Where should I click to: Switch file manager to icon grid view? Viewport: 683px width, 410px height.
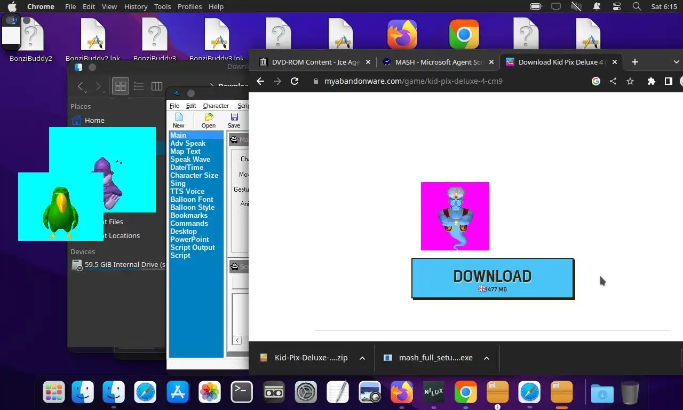click(x=121, y=86)
